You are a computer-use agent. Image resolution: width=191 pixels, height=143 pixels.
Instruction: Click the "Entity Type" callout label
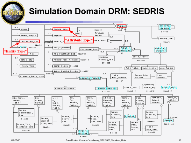tap(14, 51)
